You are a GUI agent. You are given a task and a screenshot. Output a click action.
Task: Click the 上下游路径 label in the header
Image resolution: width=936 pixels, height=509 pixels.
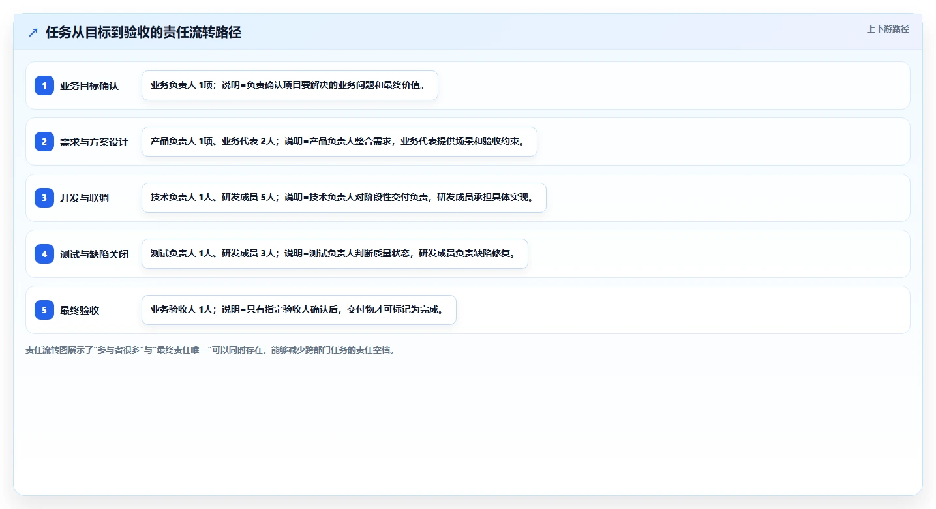[x=888, y=29]
